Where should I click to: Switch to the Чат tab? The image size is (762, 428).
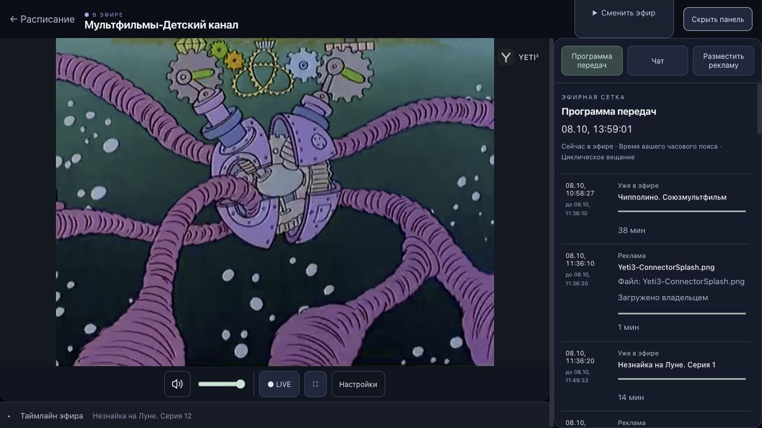658,61
